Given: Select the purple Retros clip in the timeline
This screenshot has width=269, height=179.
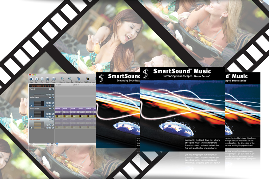Looking at the screenshot, I should pyautogui.click(x=90, y=111).
